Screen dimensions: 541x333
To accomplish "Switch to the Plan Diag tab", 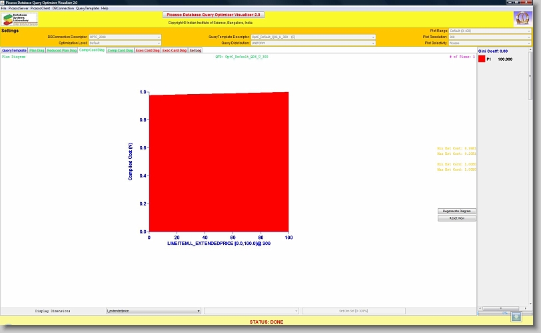I will 37,50.
